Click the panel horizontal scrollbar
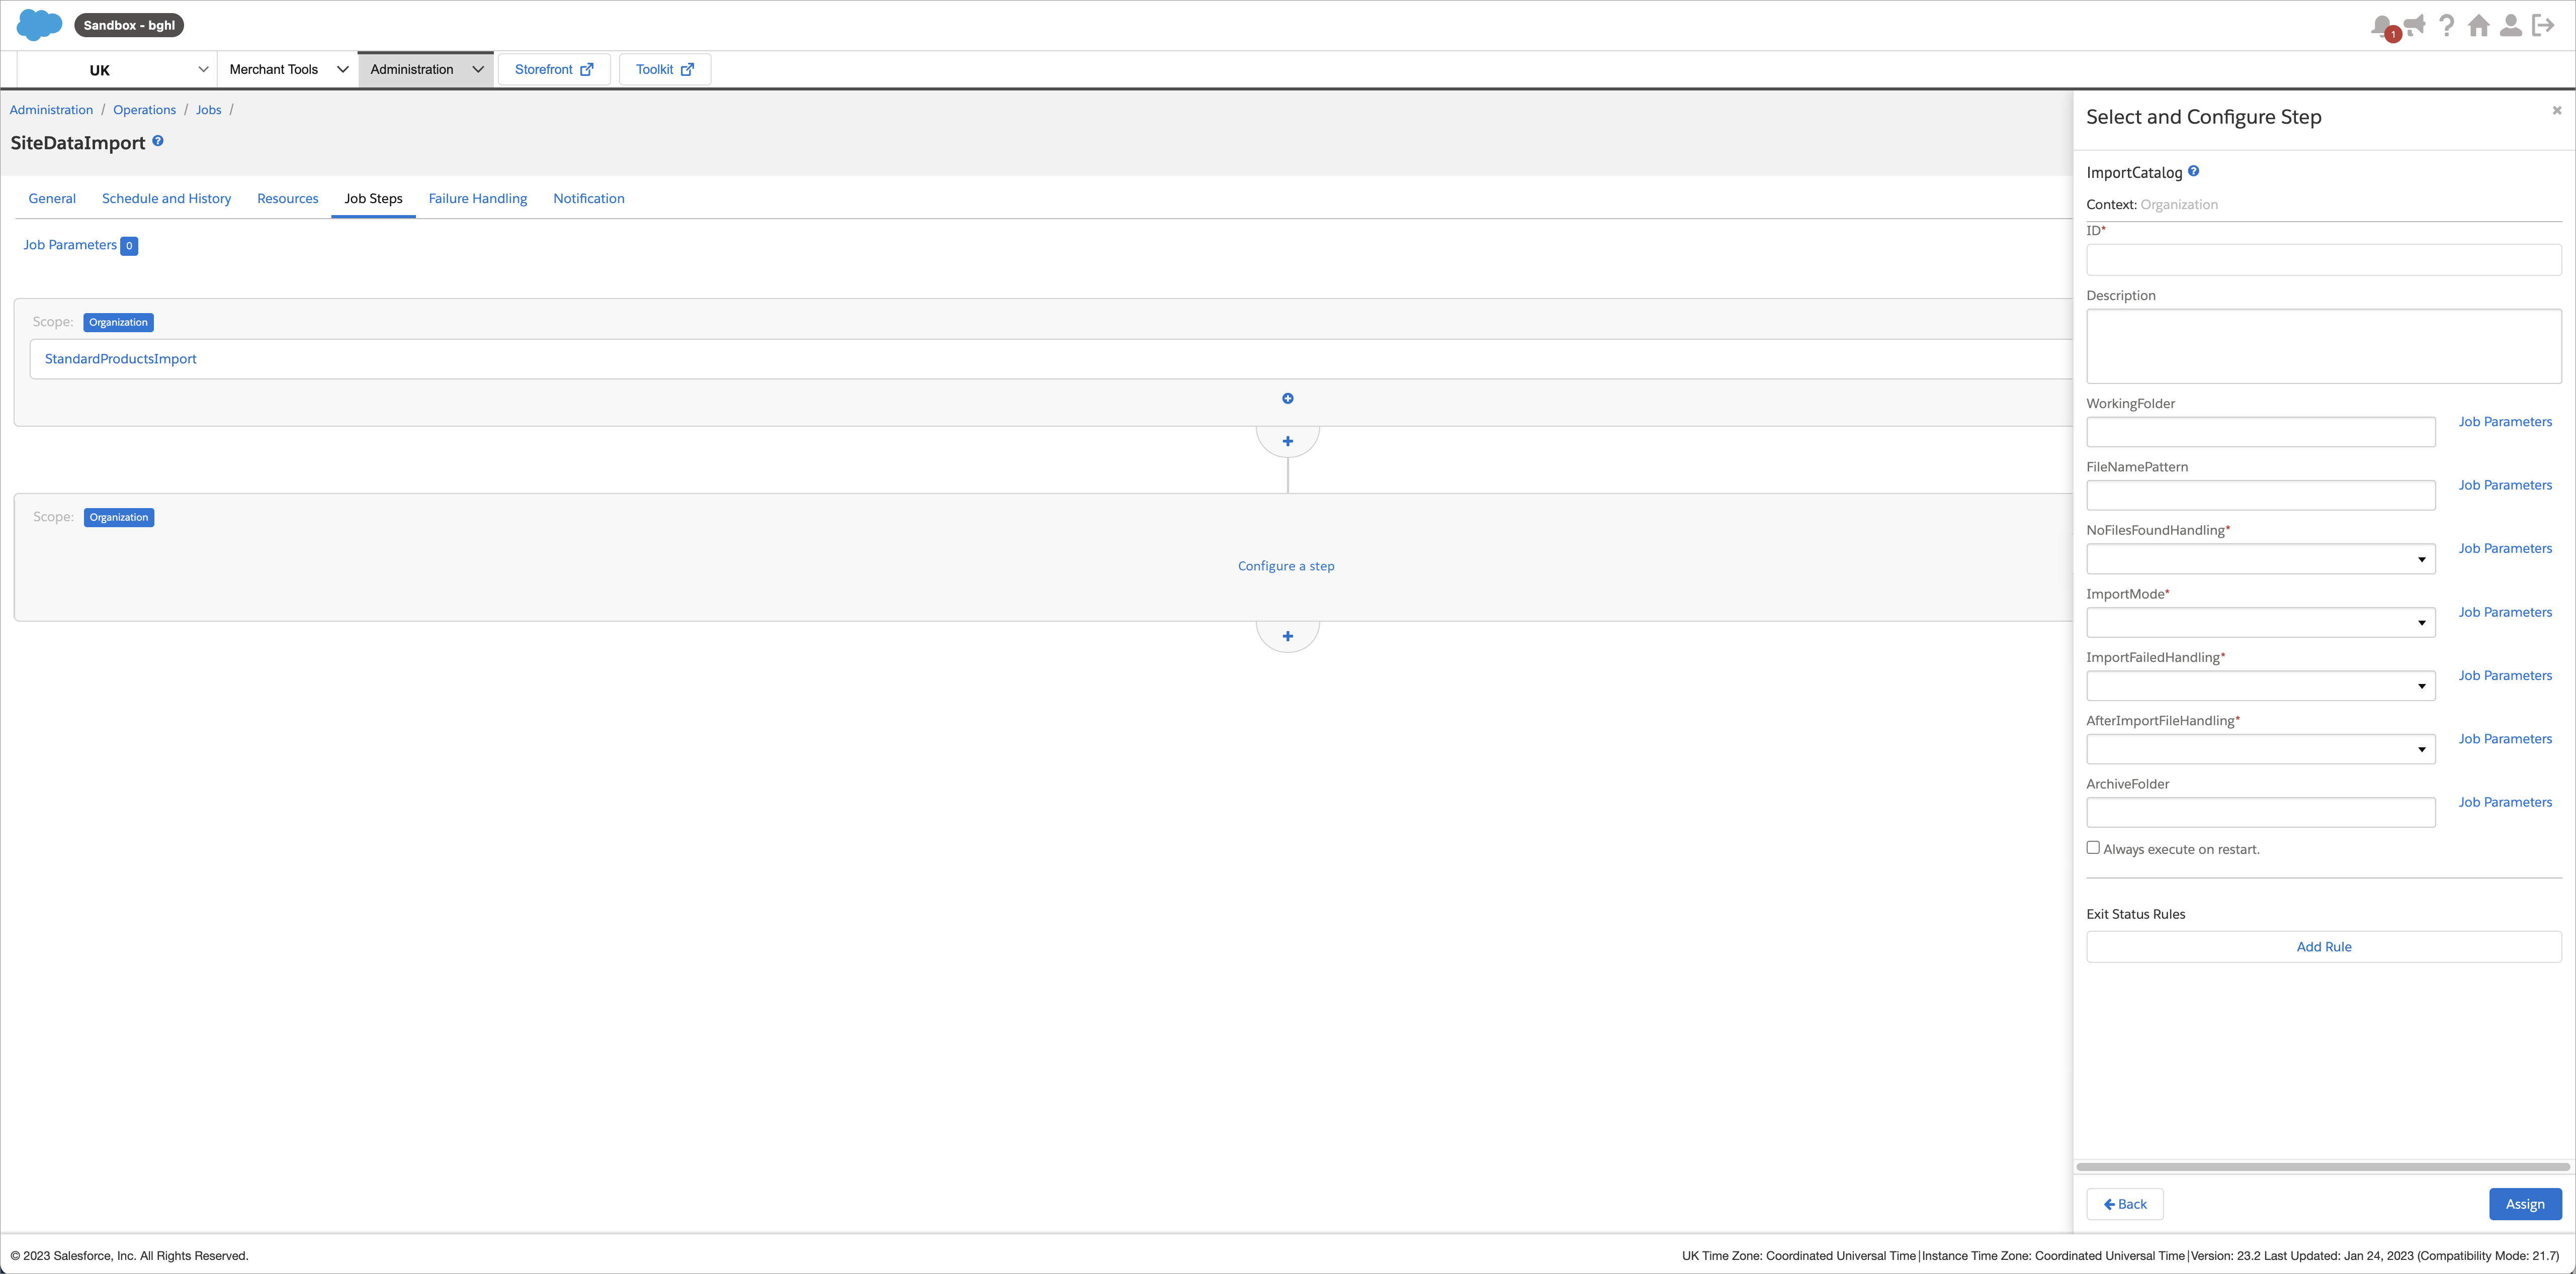The width and height of the screenshot is (2576, 1274). point(2323,1167)
